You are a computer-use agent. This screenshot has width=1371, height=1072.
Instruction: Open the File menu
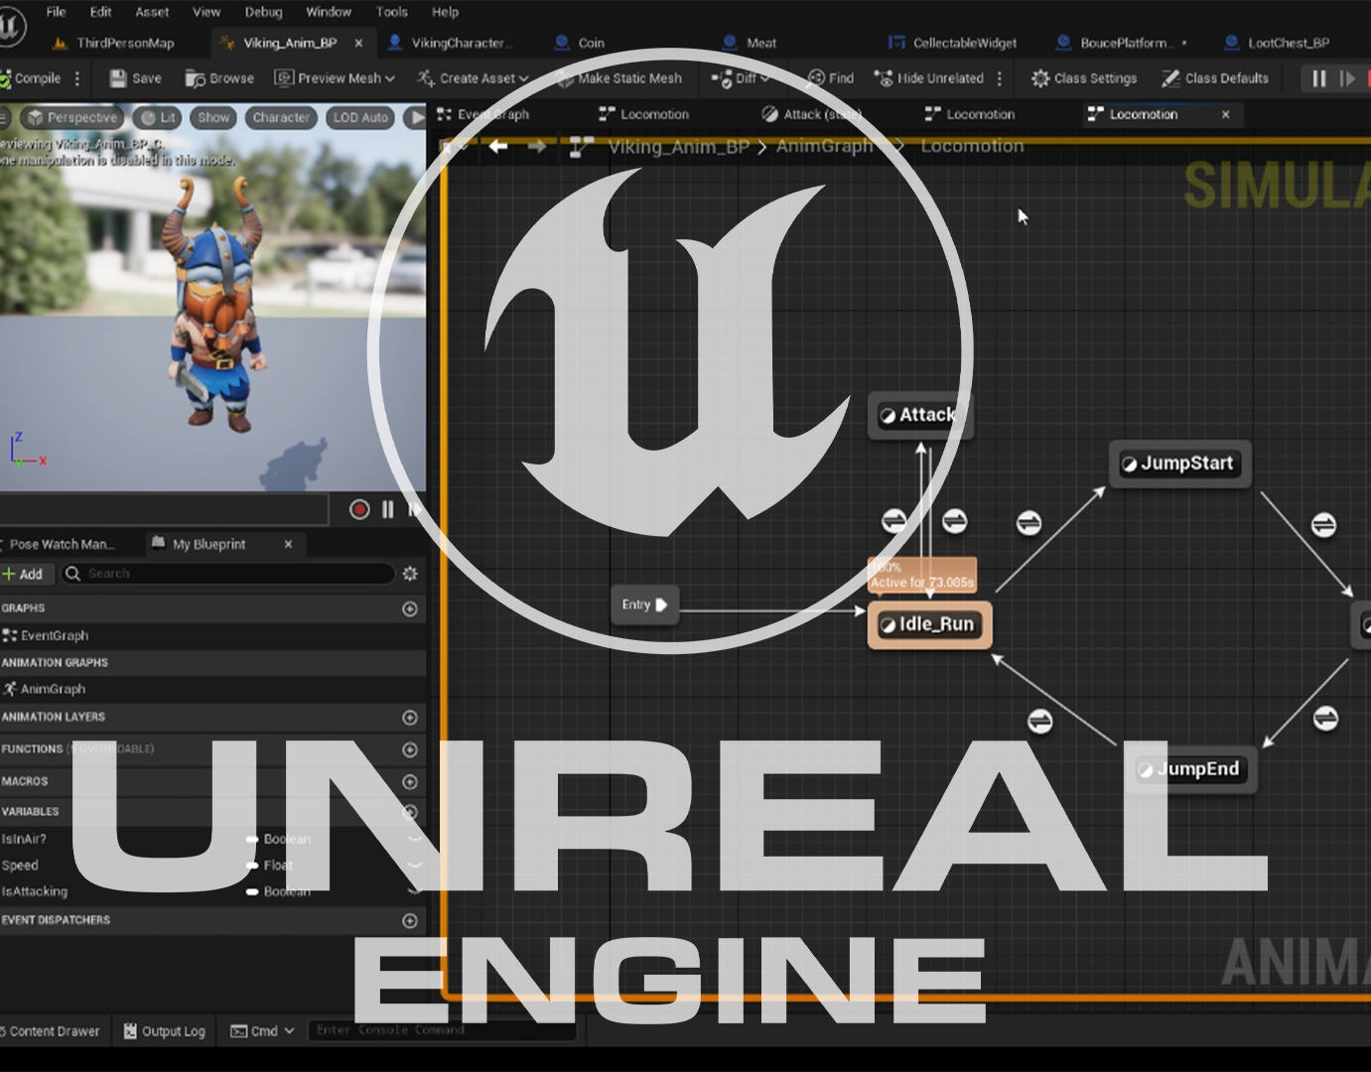(x=57, y=12)
